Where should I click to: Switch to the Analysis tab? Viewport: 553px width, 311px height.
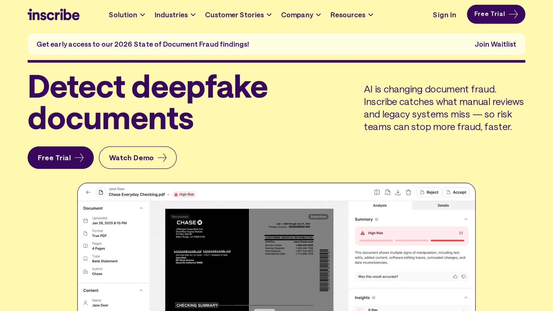click(x=380, y=205)
